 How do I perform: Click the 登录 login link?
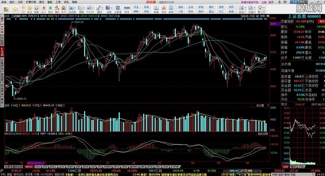(271, 2)
